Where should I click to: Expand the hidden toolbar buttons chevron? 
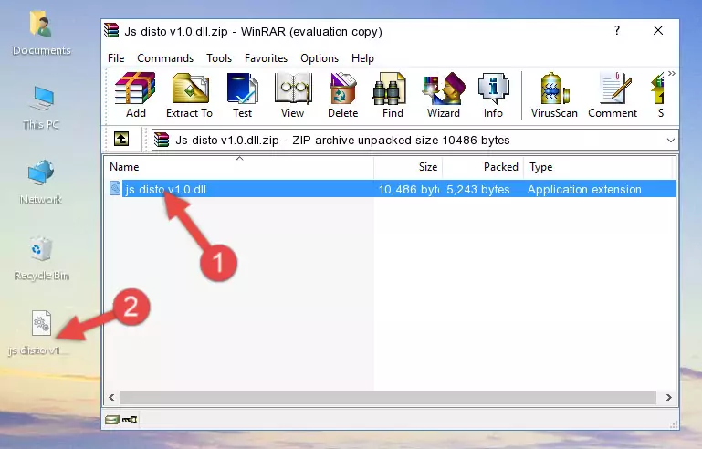(x=672, y=73)
